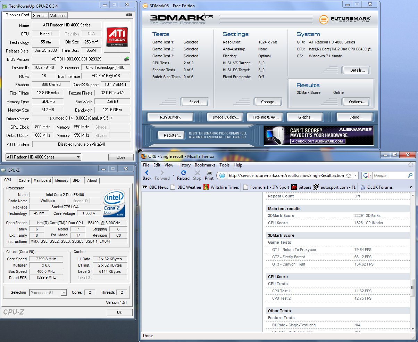418x342 pixels.
Task: Open Image Quality... in 3DMark05
Action: pyautogui.click(x=226, y=117)
